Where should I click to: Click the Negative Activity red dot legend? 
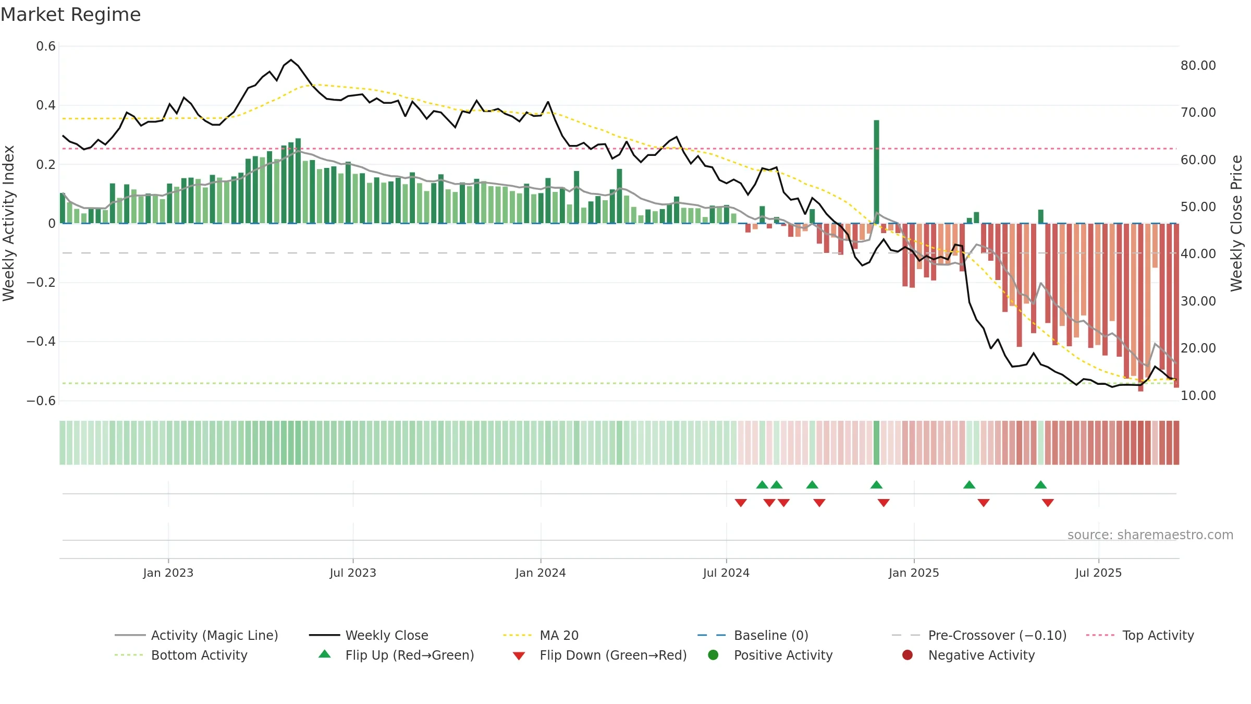click(x=907, y=655)
